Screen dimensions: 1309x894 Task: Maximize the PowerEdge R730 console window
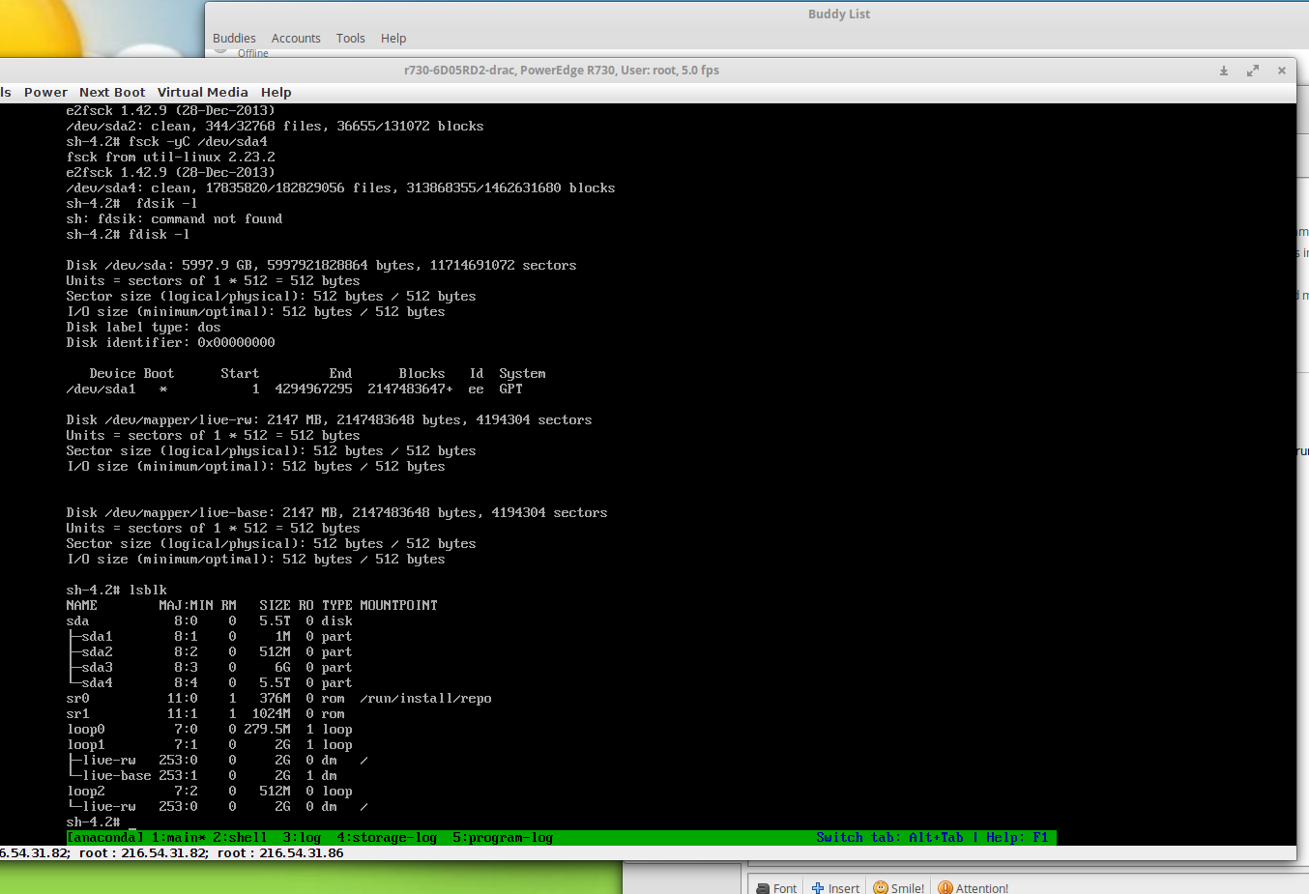pyautogui.click(x=1252, y=71)
